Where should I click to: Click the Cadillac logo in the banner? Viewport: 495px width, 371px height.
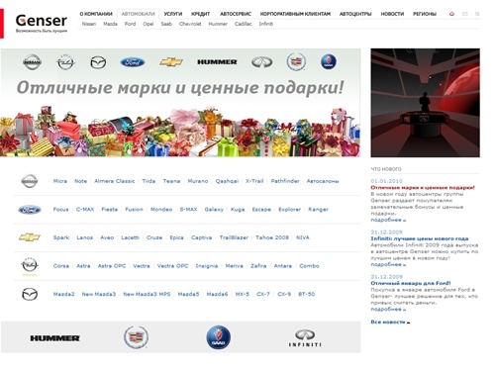(x=296, y=61)
